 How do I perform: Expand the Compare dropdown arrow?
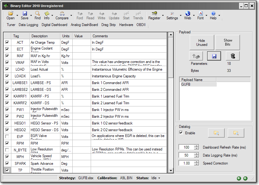point(71,16)
